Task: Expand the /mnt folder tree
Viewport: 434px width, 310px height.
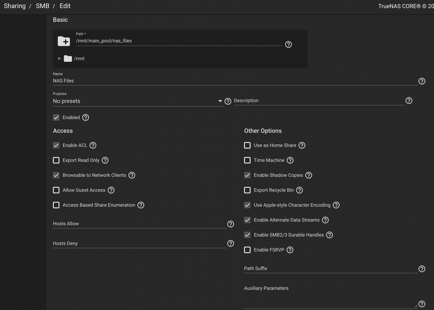Action: [59, 59]
